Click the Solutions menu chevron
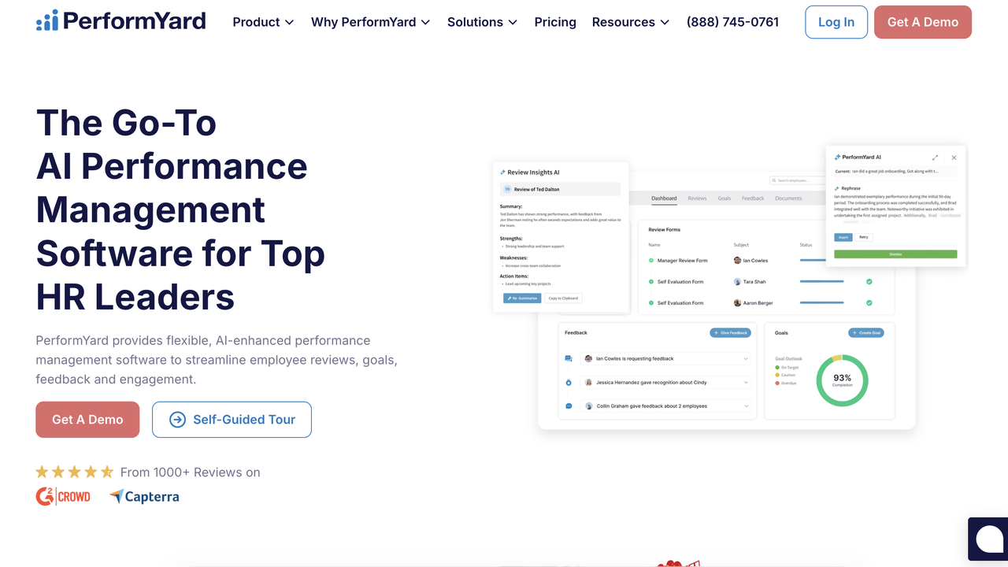 513,23
